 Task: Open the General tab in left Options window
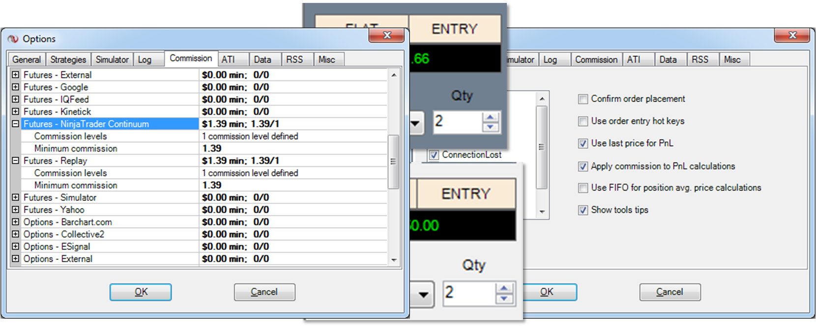[27, 59]
